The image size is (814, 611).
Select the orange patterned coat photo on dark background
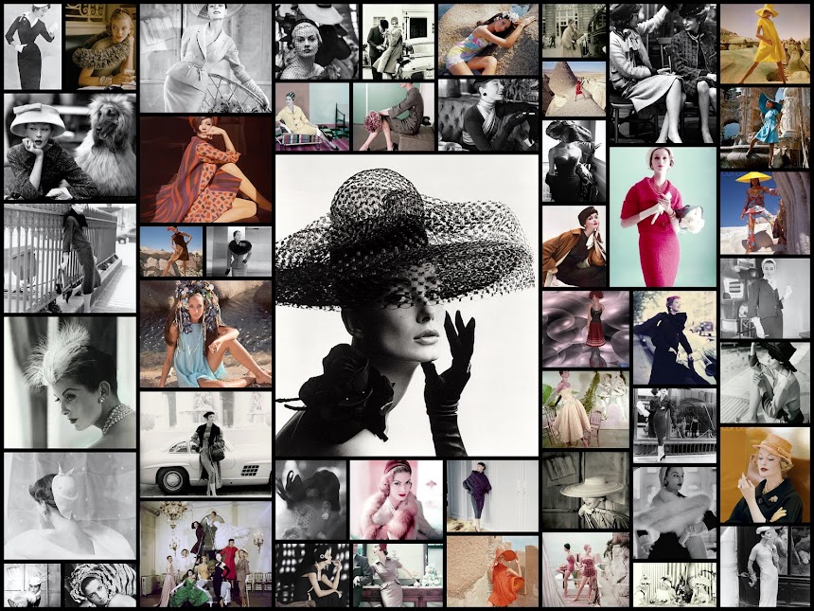205,170
